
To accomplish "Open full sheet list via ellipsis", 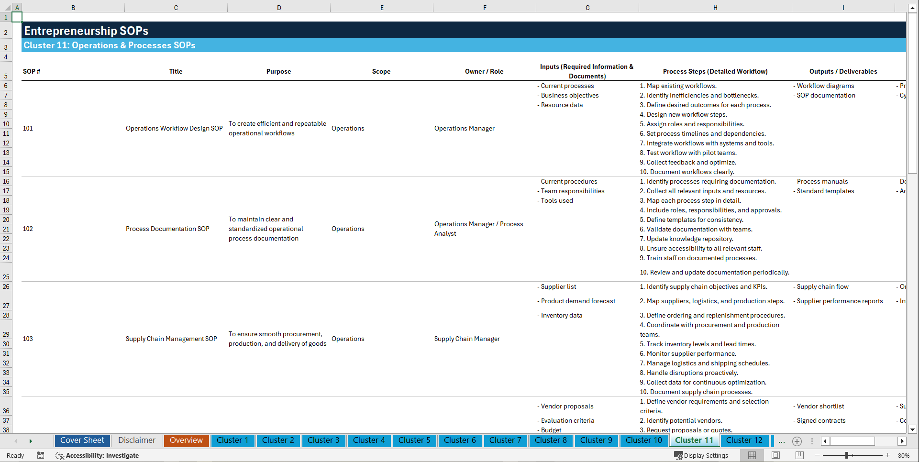I will tap(782, 441).
